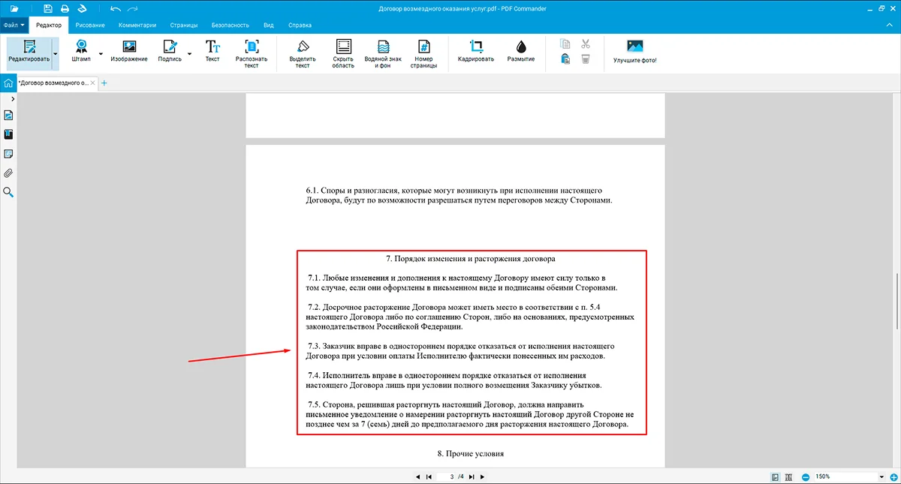Click heading '8. Прочие условия'
This screenshot has height=484, width=901.
(470, 454)
